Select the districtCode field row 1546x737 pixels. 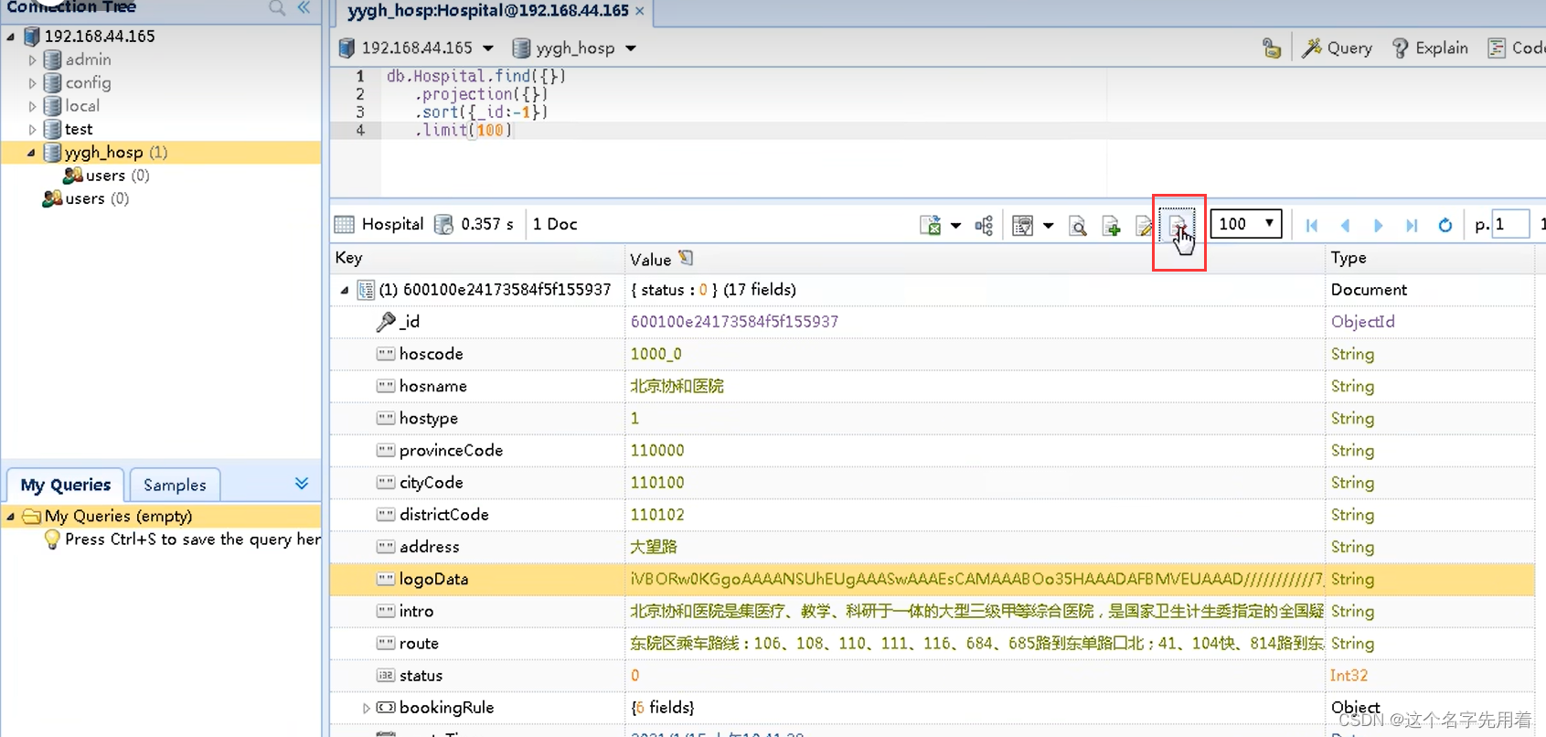(x=932, y=515)
